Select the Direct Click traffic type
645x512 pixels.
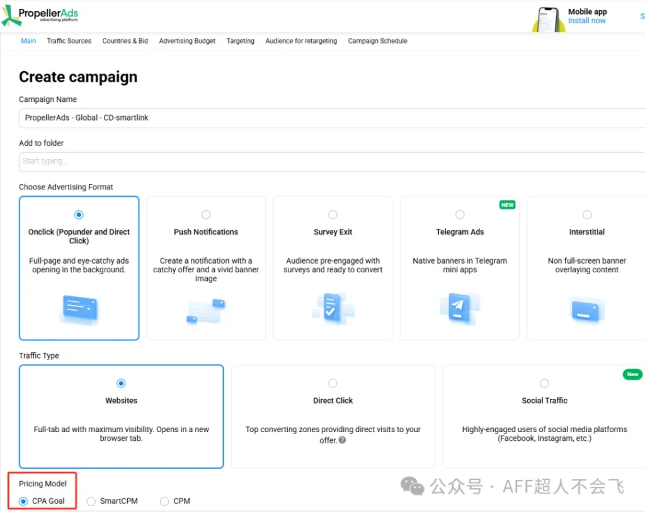[x=333, y=384]
